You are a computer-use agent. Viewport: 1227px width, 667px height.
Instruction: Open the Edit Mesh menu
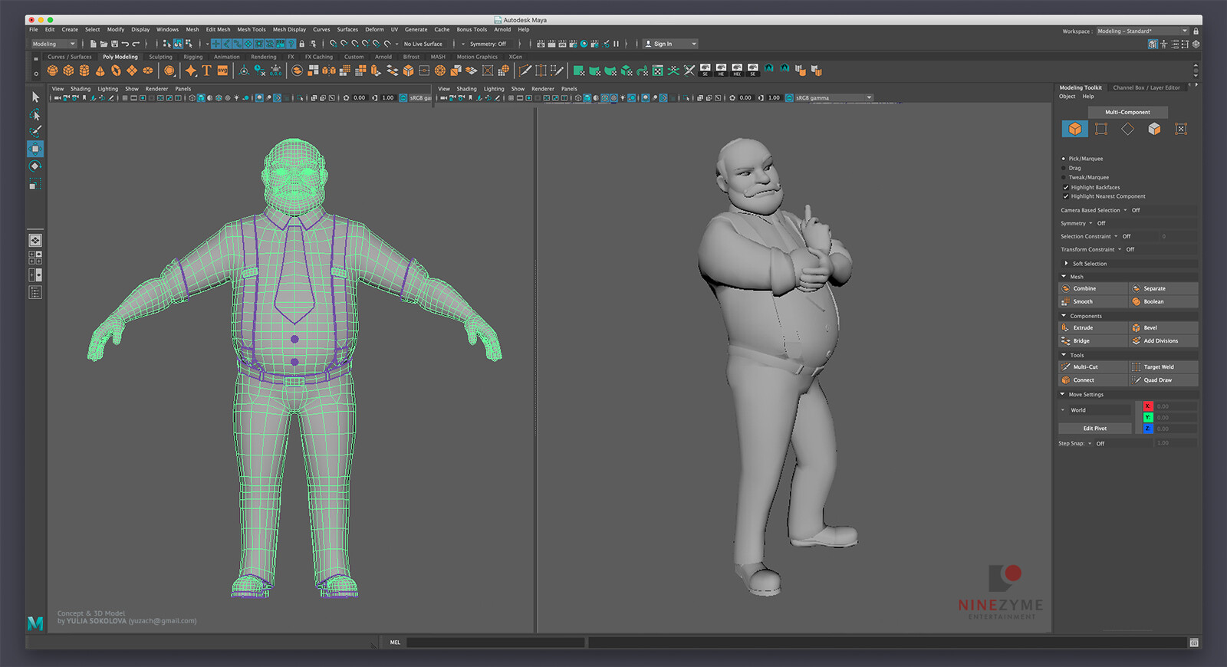(218, 30)
